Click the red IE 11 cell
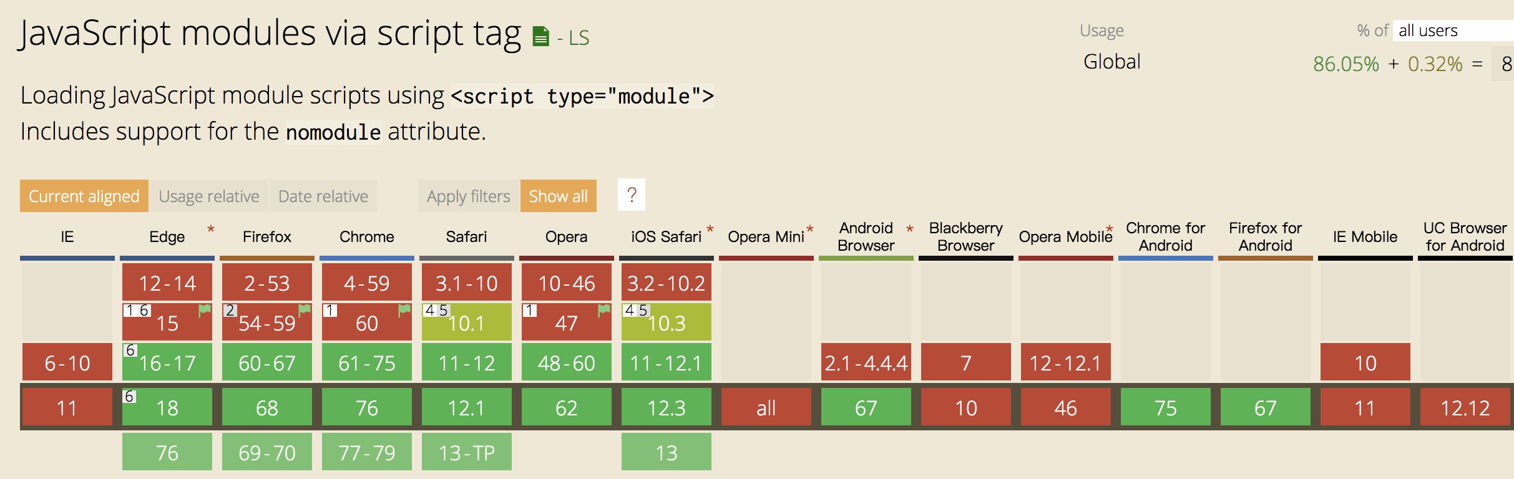Screen dimensions: 1514x479 pyautogui.click(x=67, y=408)
